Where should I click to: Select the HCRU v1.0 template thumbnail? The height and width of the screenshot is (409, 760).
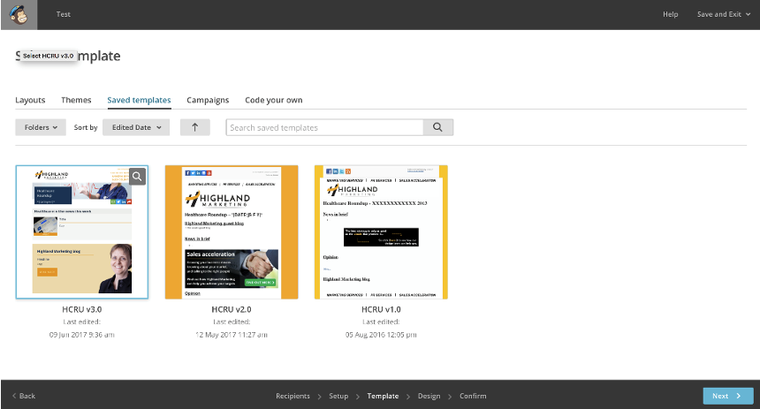[x=381, y=232]
